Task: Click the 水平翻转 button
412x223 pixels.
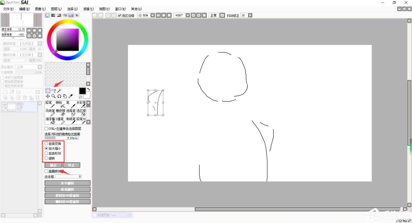Action: [x=68, y=183]
